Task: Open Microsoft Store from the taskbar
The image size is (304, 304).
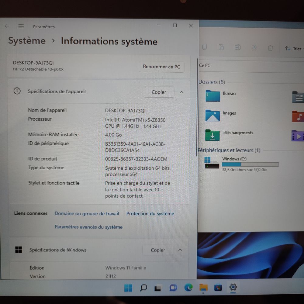Action: click(218, 288)
